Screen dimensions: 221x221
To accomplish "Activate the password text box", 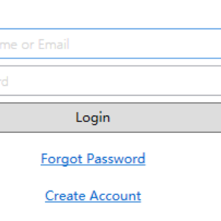I will [x=110, y=80].
